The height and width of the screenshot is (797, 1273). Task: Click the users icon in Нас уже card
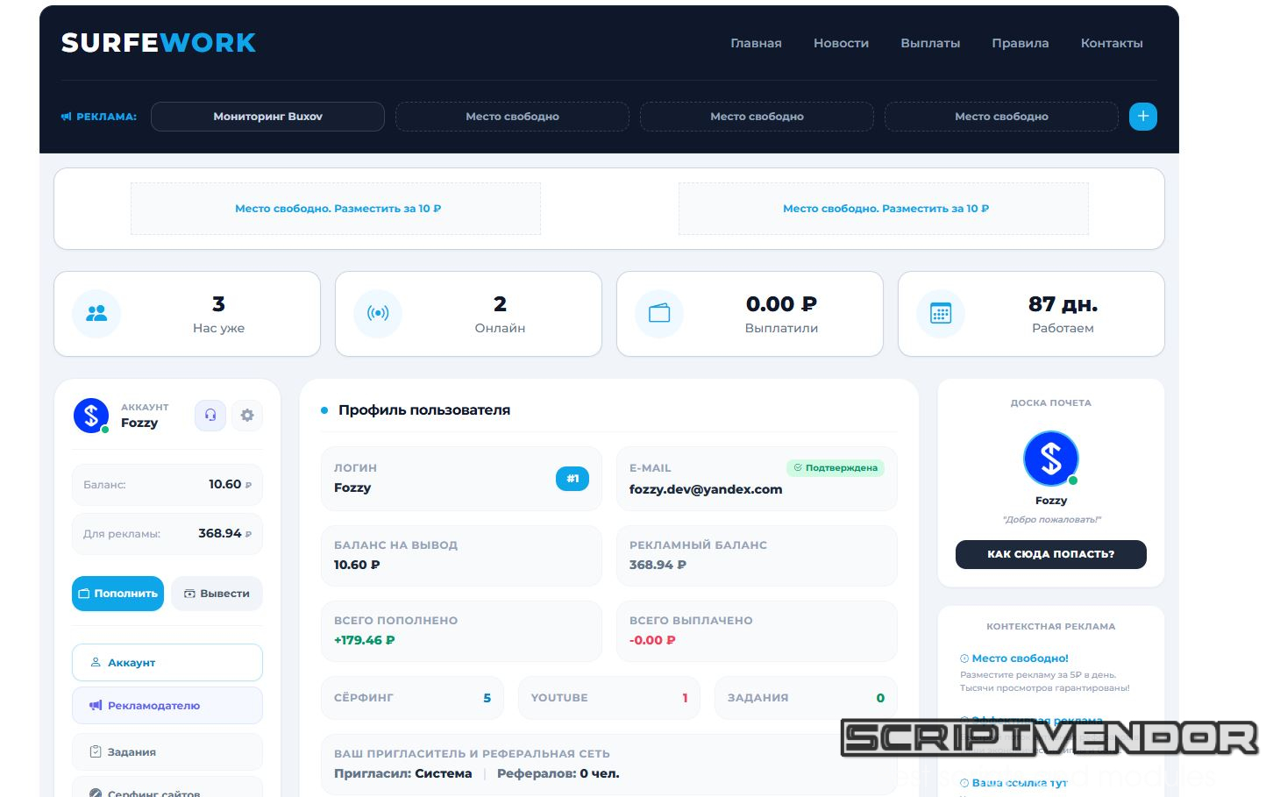tap(96, 313)
